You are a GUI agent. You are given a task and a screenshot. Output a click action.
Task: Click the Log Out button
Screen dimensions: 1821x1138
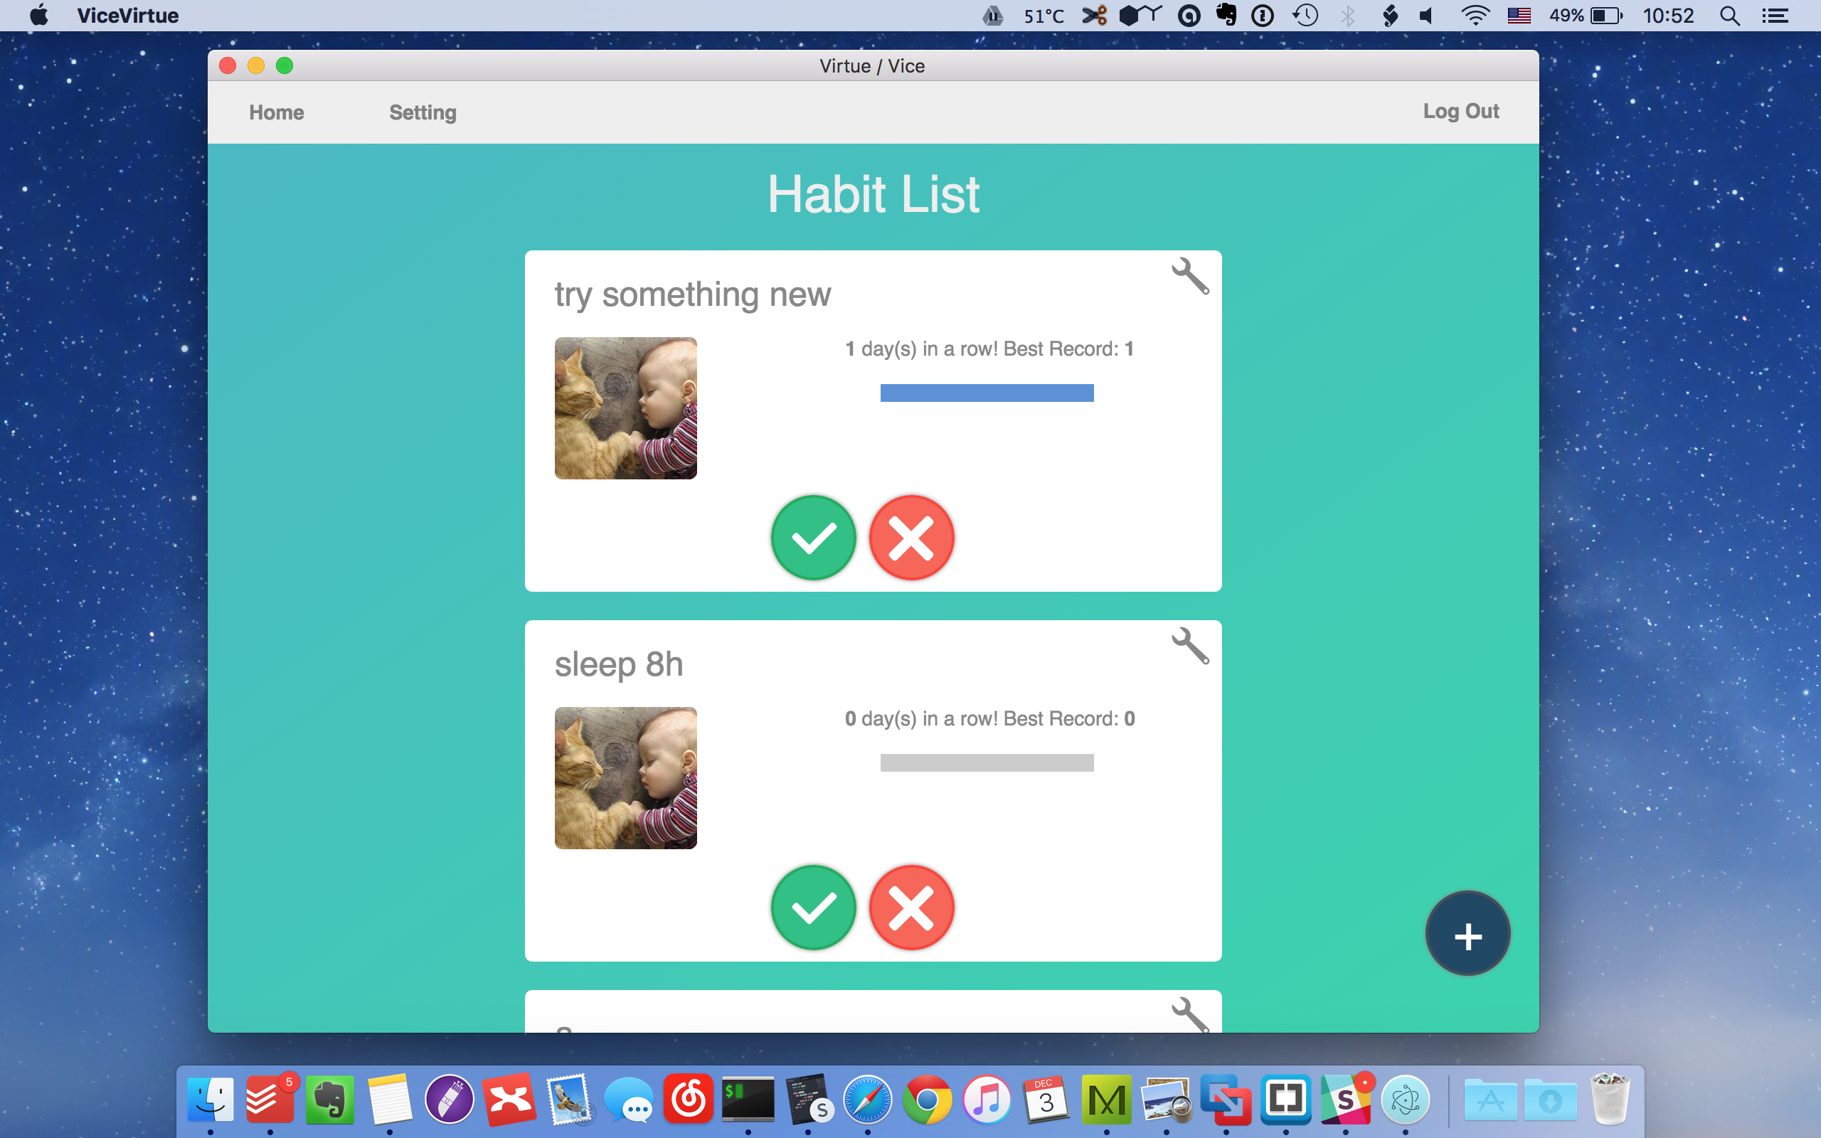pos(1460,112)
